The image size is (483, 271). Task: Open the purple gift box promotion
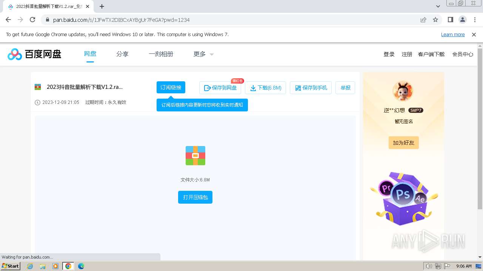(x=404, y=198)
